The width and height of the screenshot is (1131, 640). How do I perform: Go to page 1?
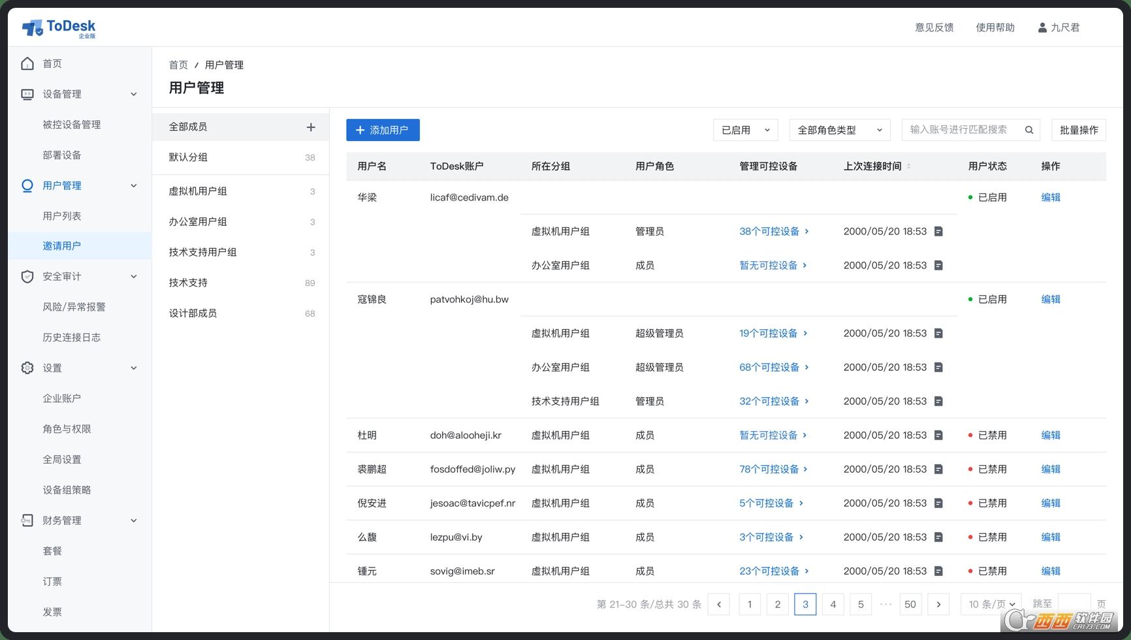pyautogui.click(x=750, y=604)
